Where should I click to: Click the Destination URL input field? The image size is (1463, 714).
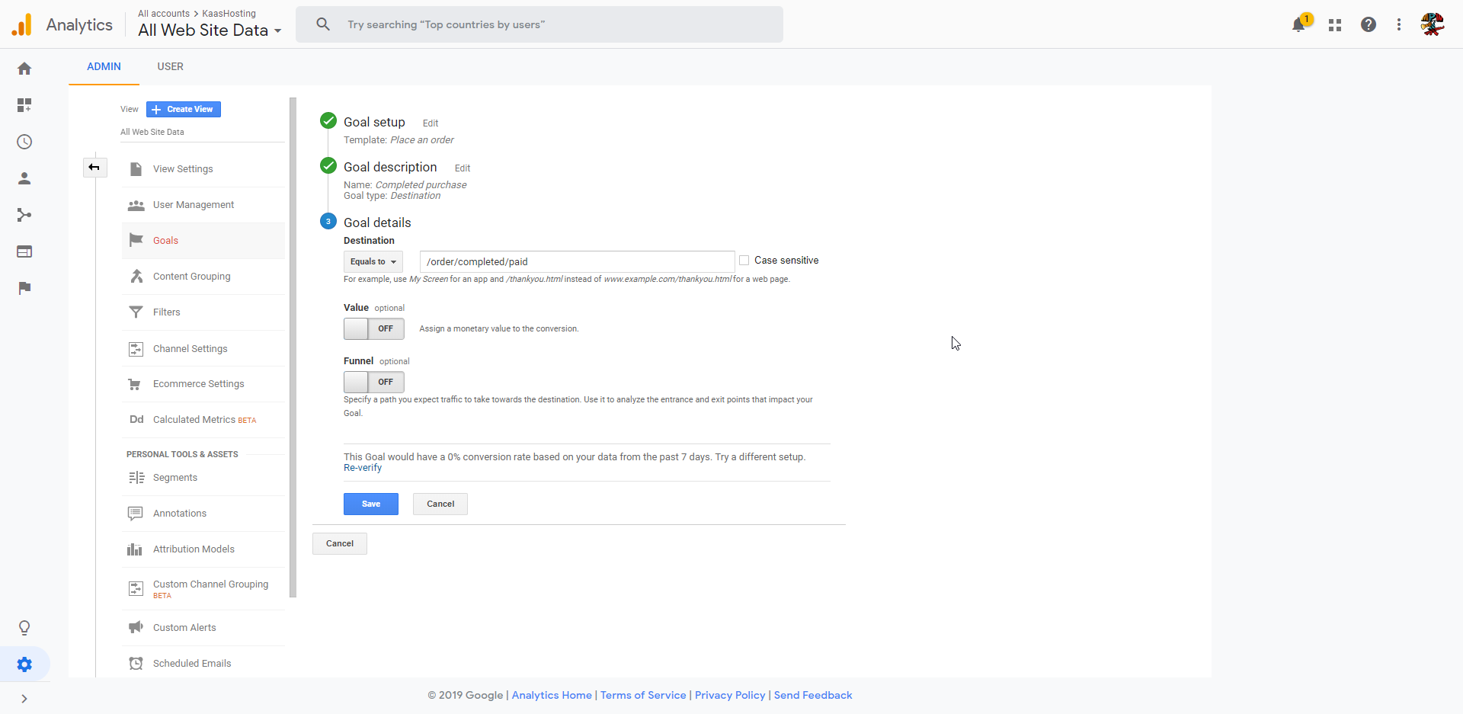pyautogui.click(x=576, y=261)
